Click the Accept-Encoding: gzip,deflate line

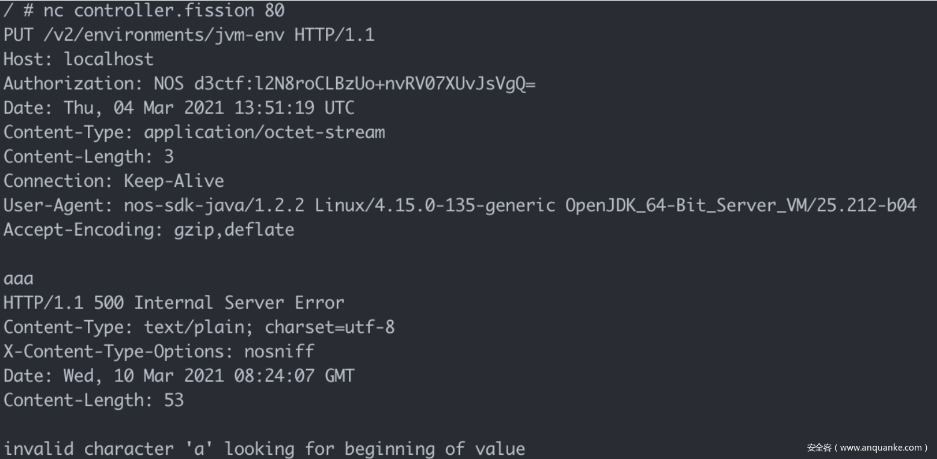(149, 229)
